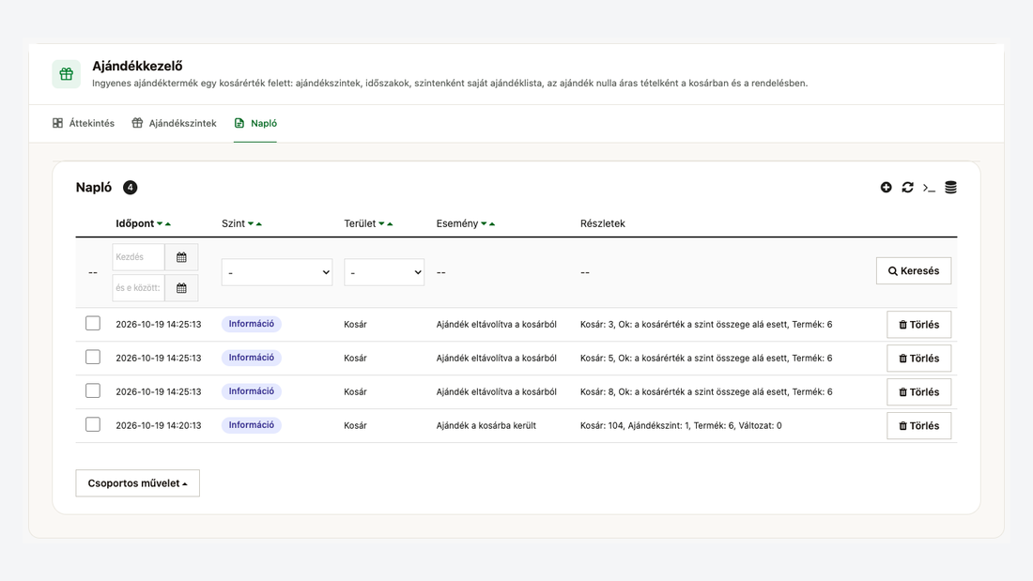1033x581 pixels.
Task: Sort Időpont descending with the down arrow
Action: coord(160,224)
